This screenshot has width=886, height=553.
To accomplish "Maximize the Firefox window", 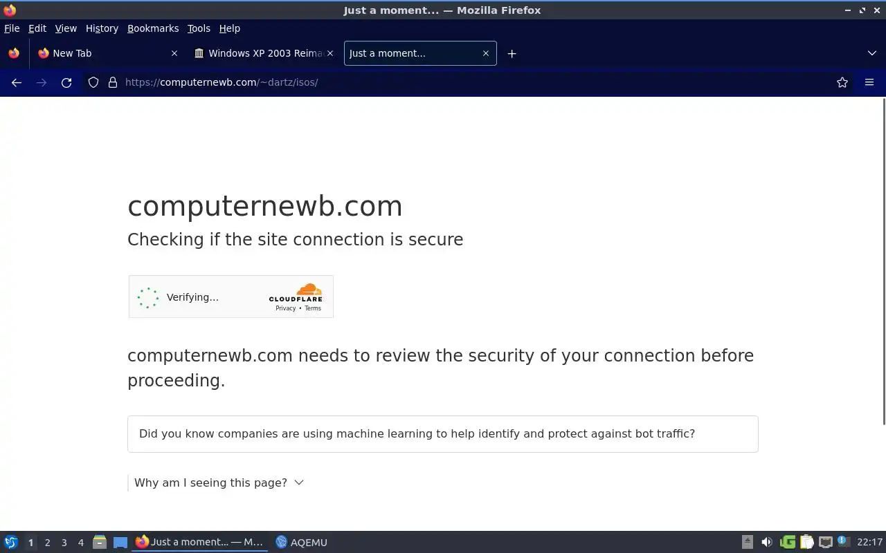I will pyautogui.click(x=862, y=10).
